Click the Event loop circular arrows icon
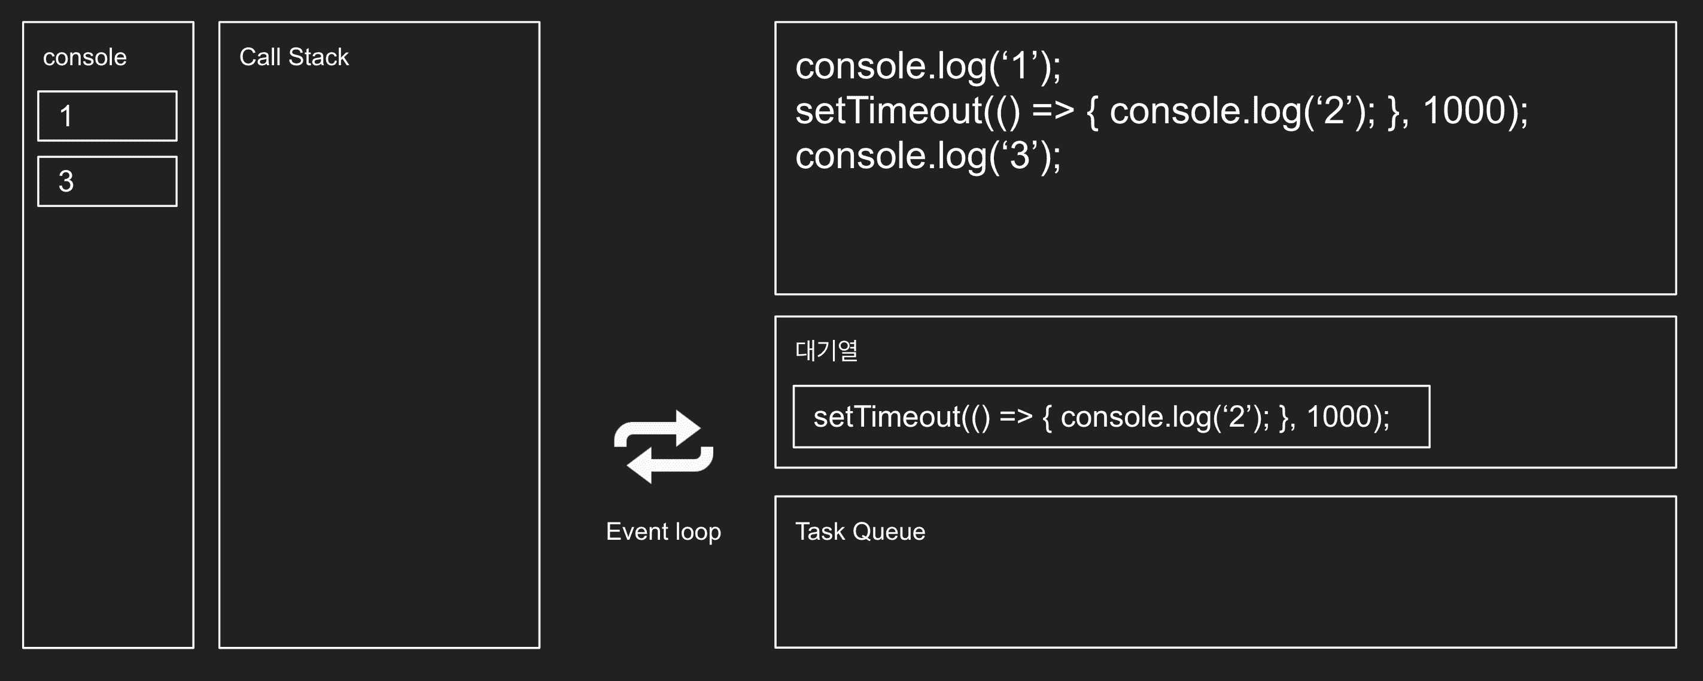The image size is (1703, 681). click(x=663, y=446)
